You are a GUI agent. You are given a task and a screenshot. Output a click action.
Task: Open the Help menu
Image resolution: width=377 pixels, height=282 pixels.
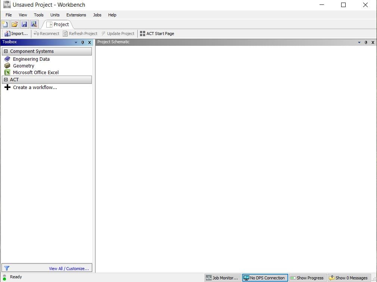coord(112,15)
